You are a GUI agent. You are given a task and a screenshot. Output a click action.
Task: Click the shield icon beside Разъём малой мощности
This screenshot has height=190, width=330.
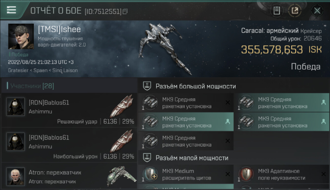(x=146, y=158)
